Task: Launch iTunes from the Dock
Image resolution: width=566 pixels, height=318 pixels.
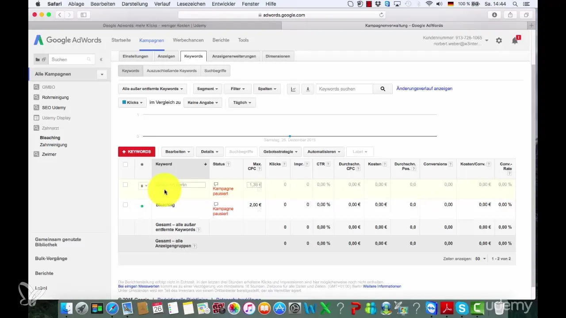Action: tap(249, 308)
